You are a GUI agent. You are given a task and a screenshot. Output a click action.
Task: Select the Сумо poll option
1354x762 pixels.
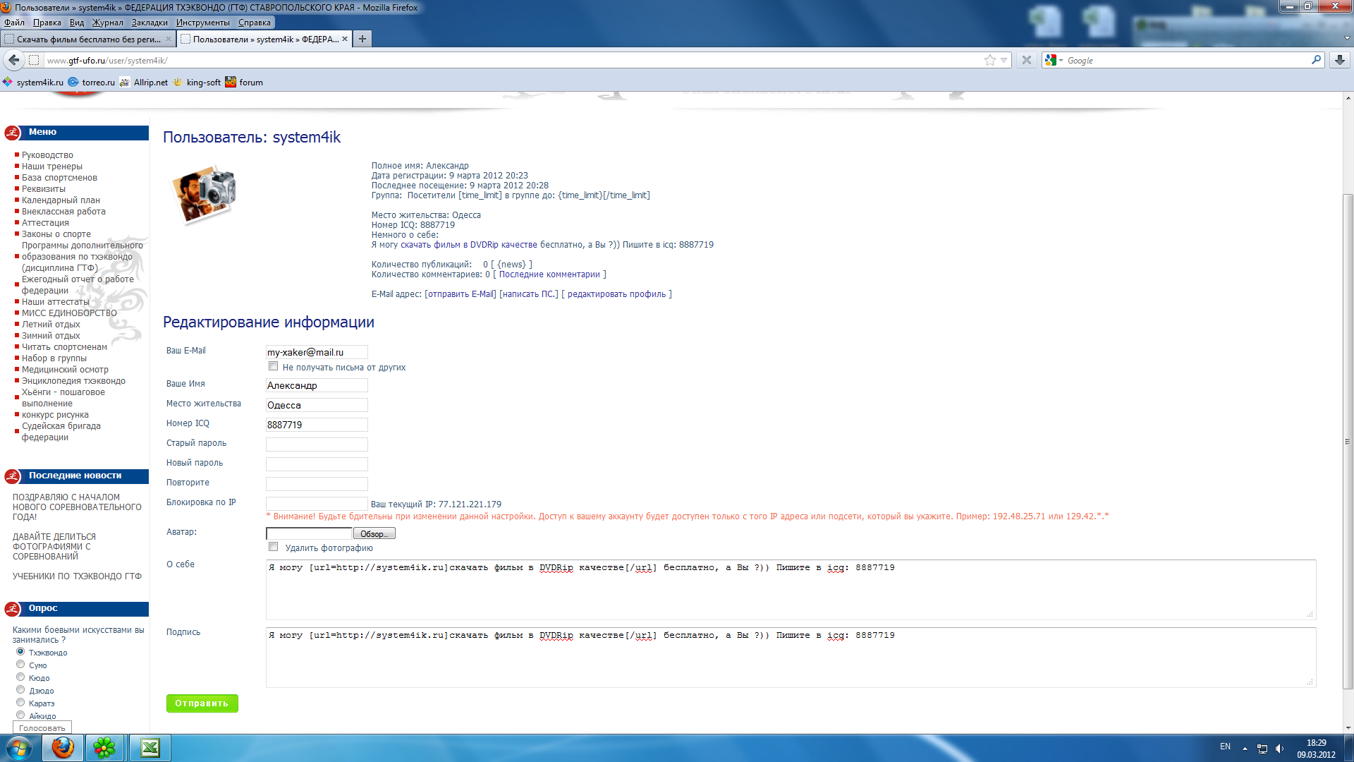20,664
